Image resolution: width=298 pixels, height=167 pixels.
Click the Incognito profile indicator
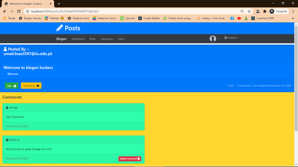(x=278, y=11)
